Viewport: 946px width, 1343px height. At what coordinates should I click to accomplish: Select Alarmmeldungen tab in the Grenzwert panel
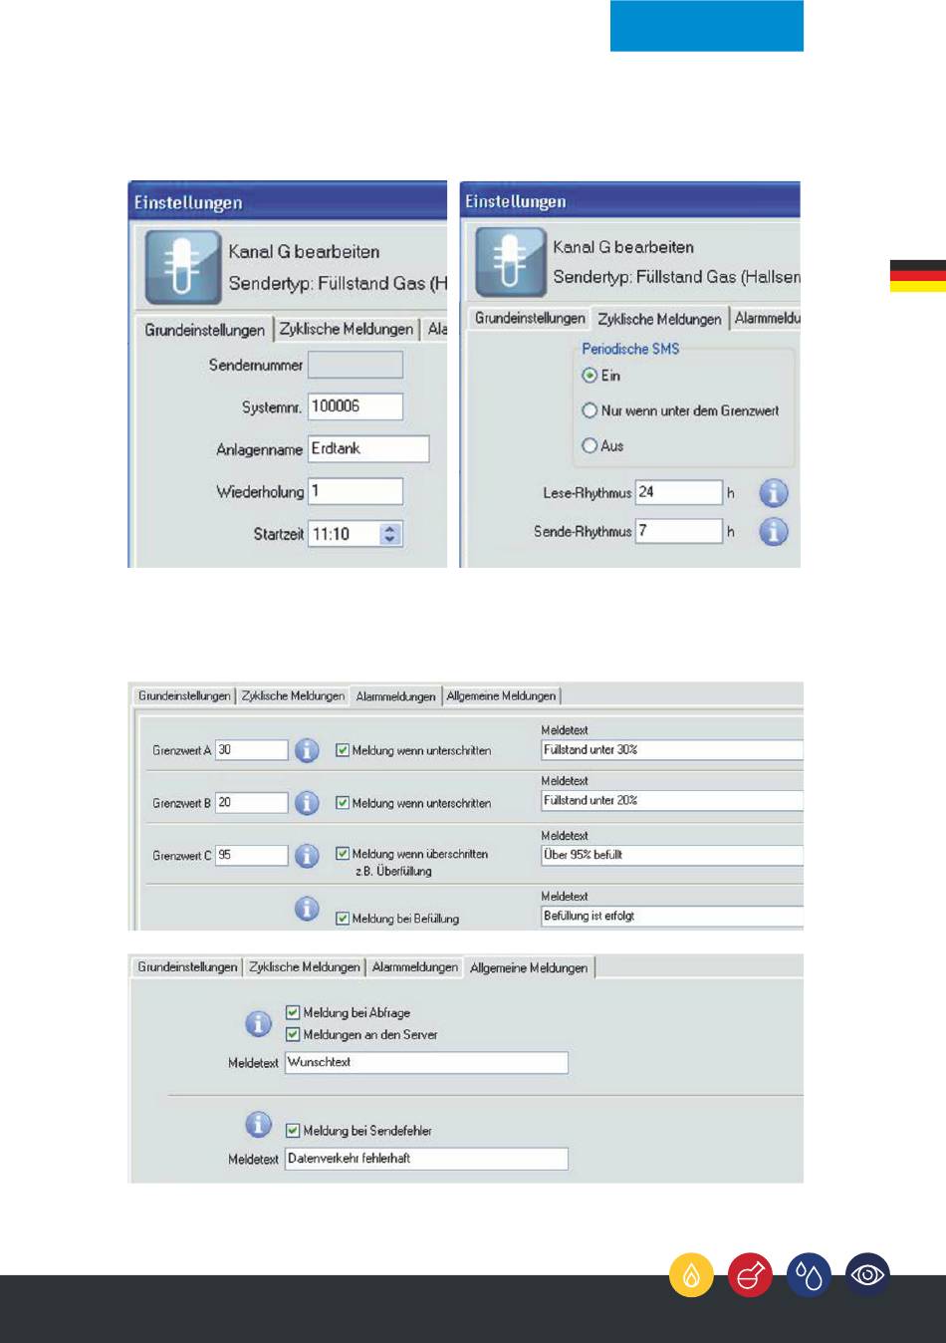396,696
